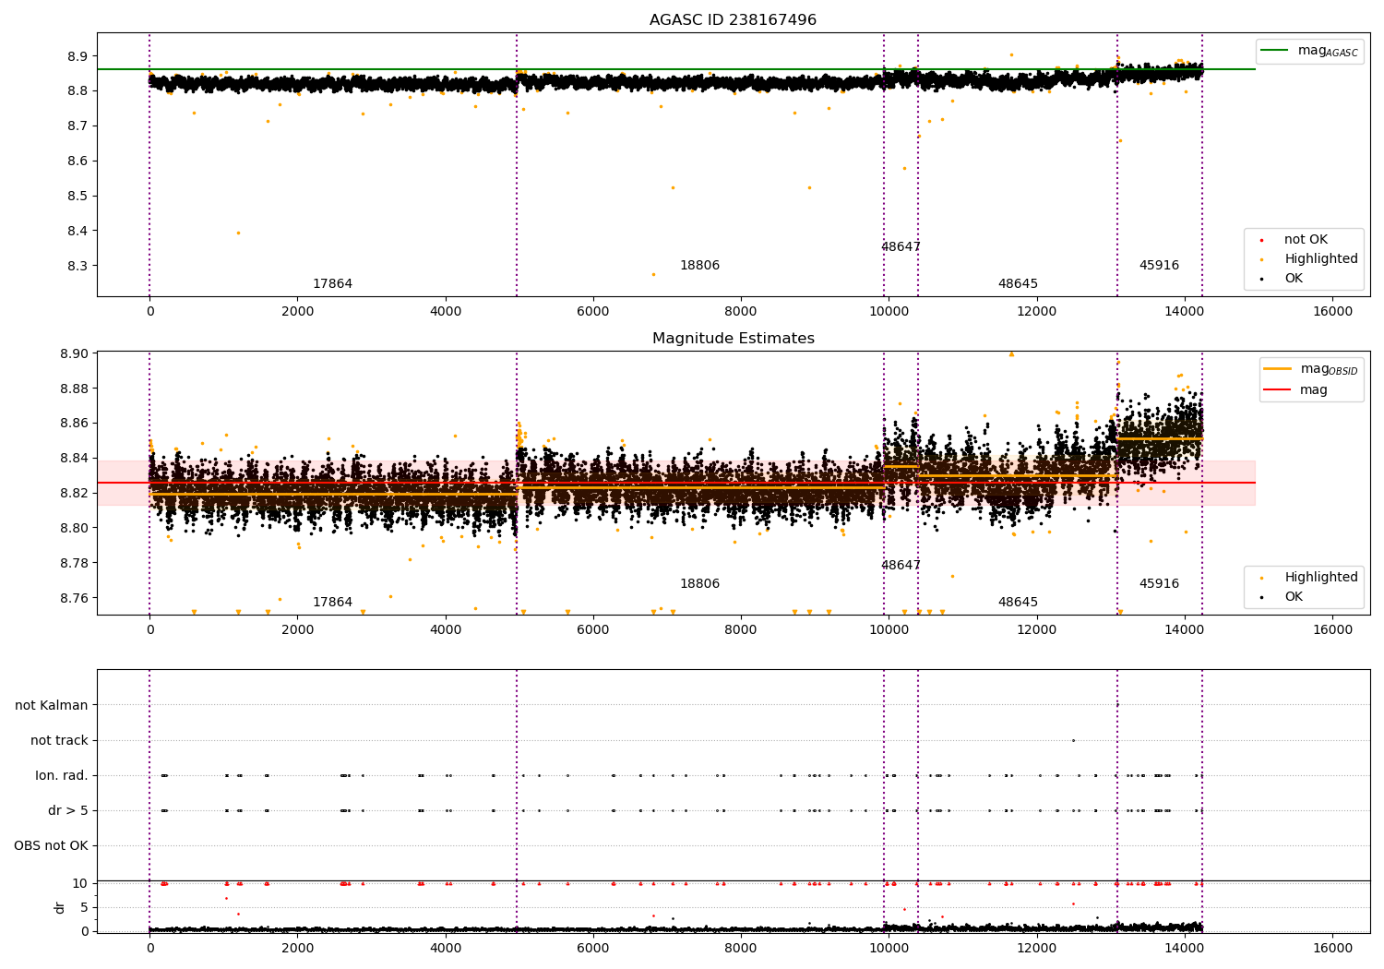Viewport: 1384px width, 969px height.
Task: Click y-tick 10 on bottom dr plot
Action: 80,884
